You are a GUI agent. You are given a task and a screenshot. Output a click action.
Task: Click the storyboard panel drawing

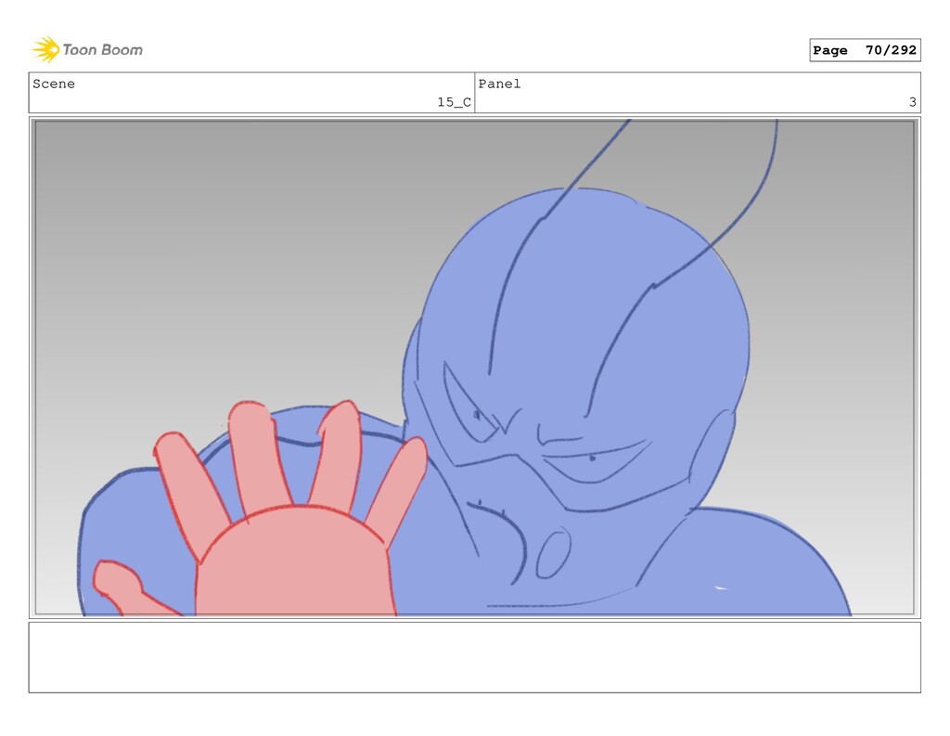pos(474,368)
